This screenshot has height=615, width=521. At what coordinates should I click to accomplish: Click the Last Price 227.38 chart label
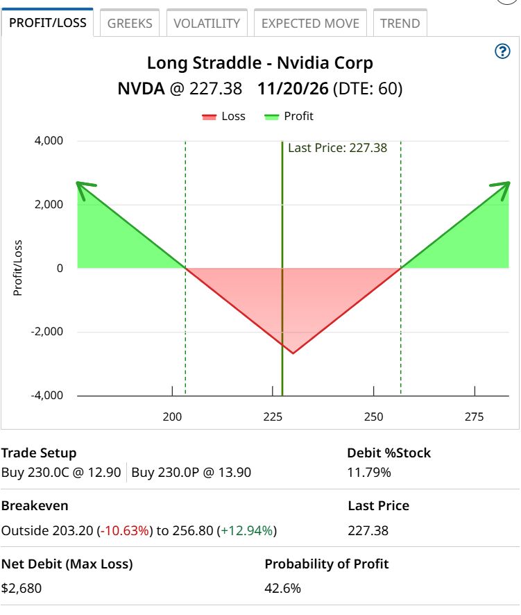click(338, 148)
